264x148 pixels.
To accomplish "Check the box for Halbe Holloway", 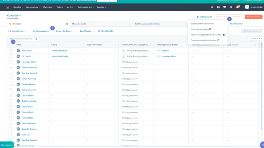I will tap(10, 79).
